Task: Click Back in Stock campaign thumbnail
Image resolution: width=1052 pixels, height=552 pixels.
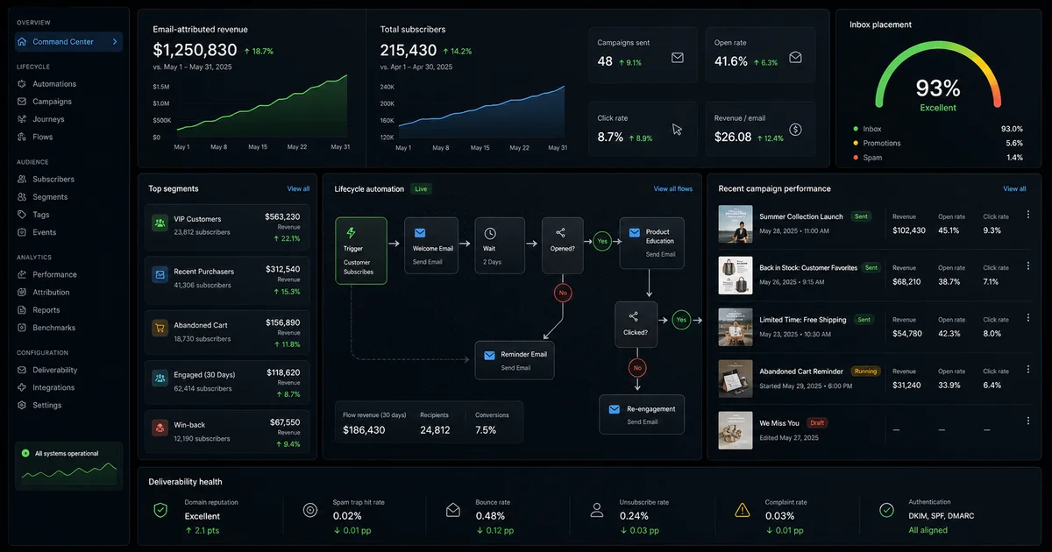Action: pos(736,275)
